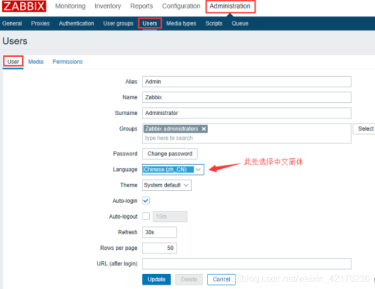Focus the Refresh interval field
Image resolution: width=375 pixels, height=289 pixels.
pyautogui.click(x=159, y=232)
